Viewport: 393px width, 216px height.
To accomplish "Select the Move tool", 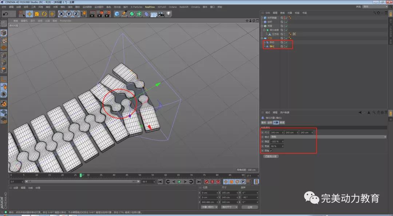I will coord(29,14).
